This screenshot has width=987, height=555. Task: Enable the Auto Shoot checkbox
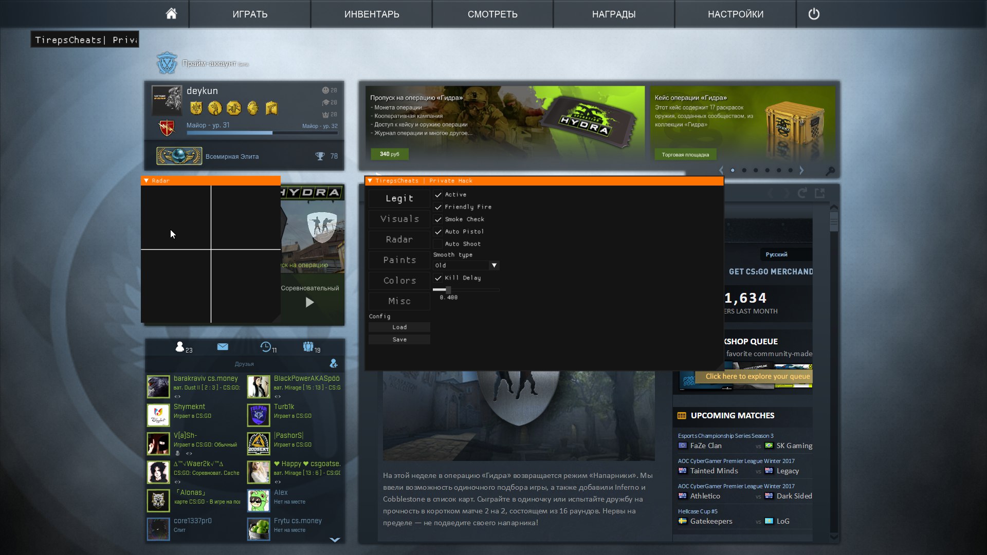coord(438,244)
